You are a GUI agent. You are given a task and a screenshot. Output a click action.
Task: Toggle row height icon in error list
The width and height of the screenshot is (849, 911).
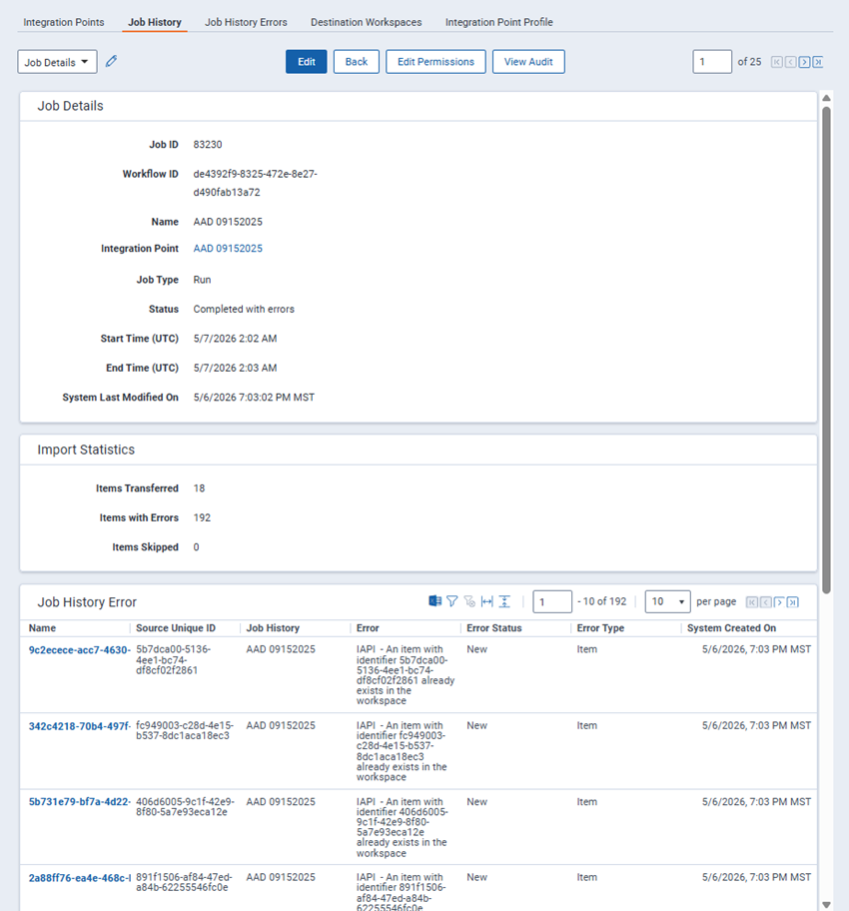click(x=504, y=601)
